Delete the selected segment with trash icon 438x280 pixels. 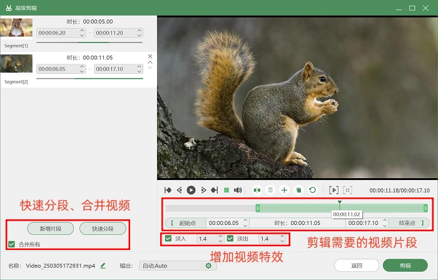270,190
